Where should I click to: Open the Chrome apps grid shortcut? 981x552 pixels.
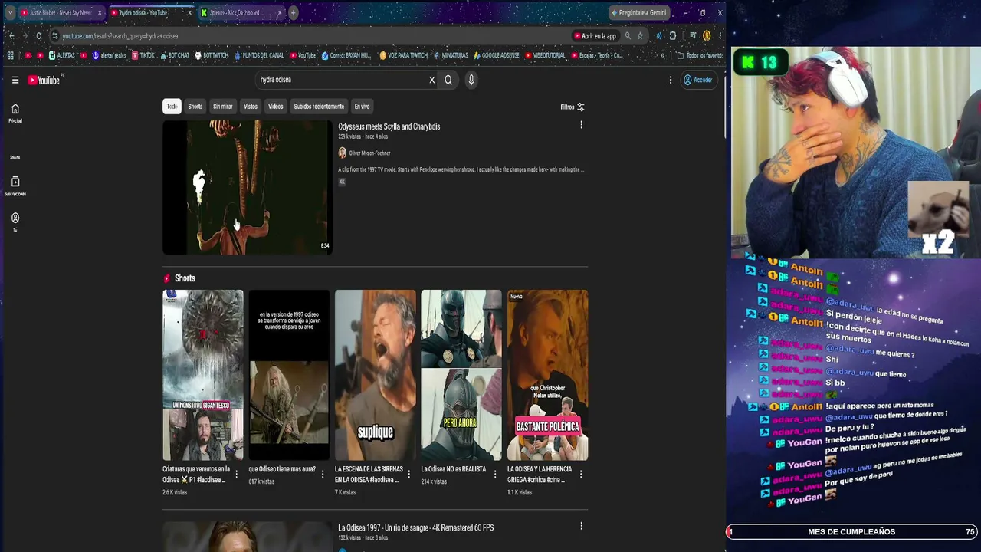click(x=10, y=56)
